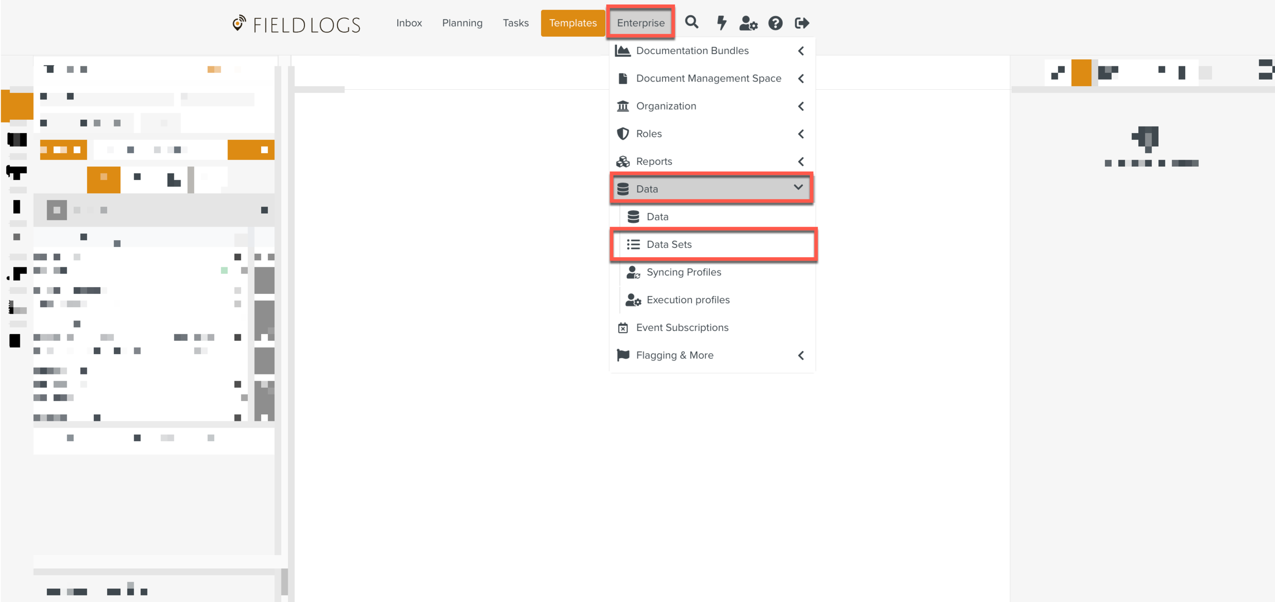Expand the Flagging & More submenu
This screenshot has width=1275, height=602.
[x=801, y=356]
